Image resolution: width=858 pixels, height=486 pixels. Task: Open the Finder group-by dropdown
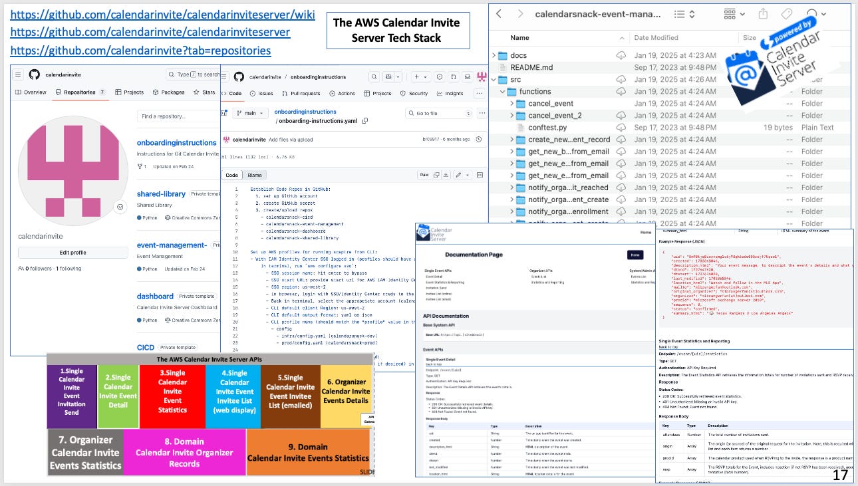click(734, 13)
